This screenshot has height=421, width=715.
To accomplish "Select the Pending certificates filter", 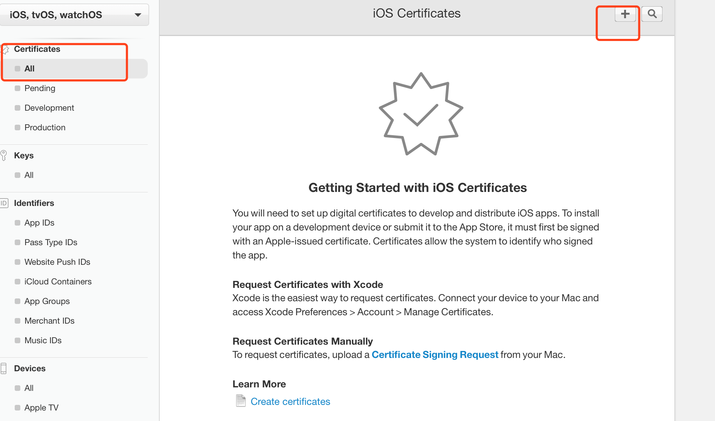I will point(40,88).
